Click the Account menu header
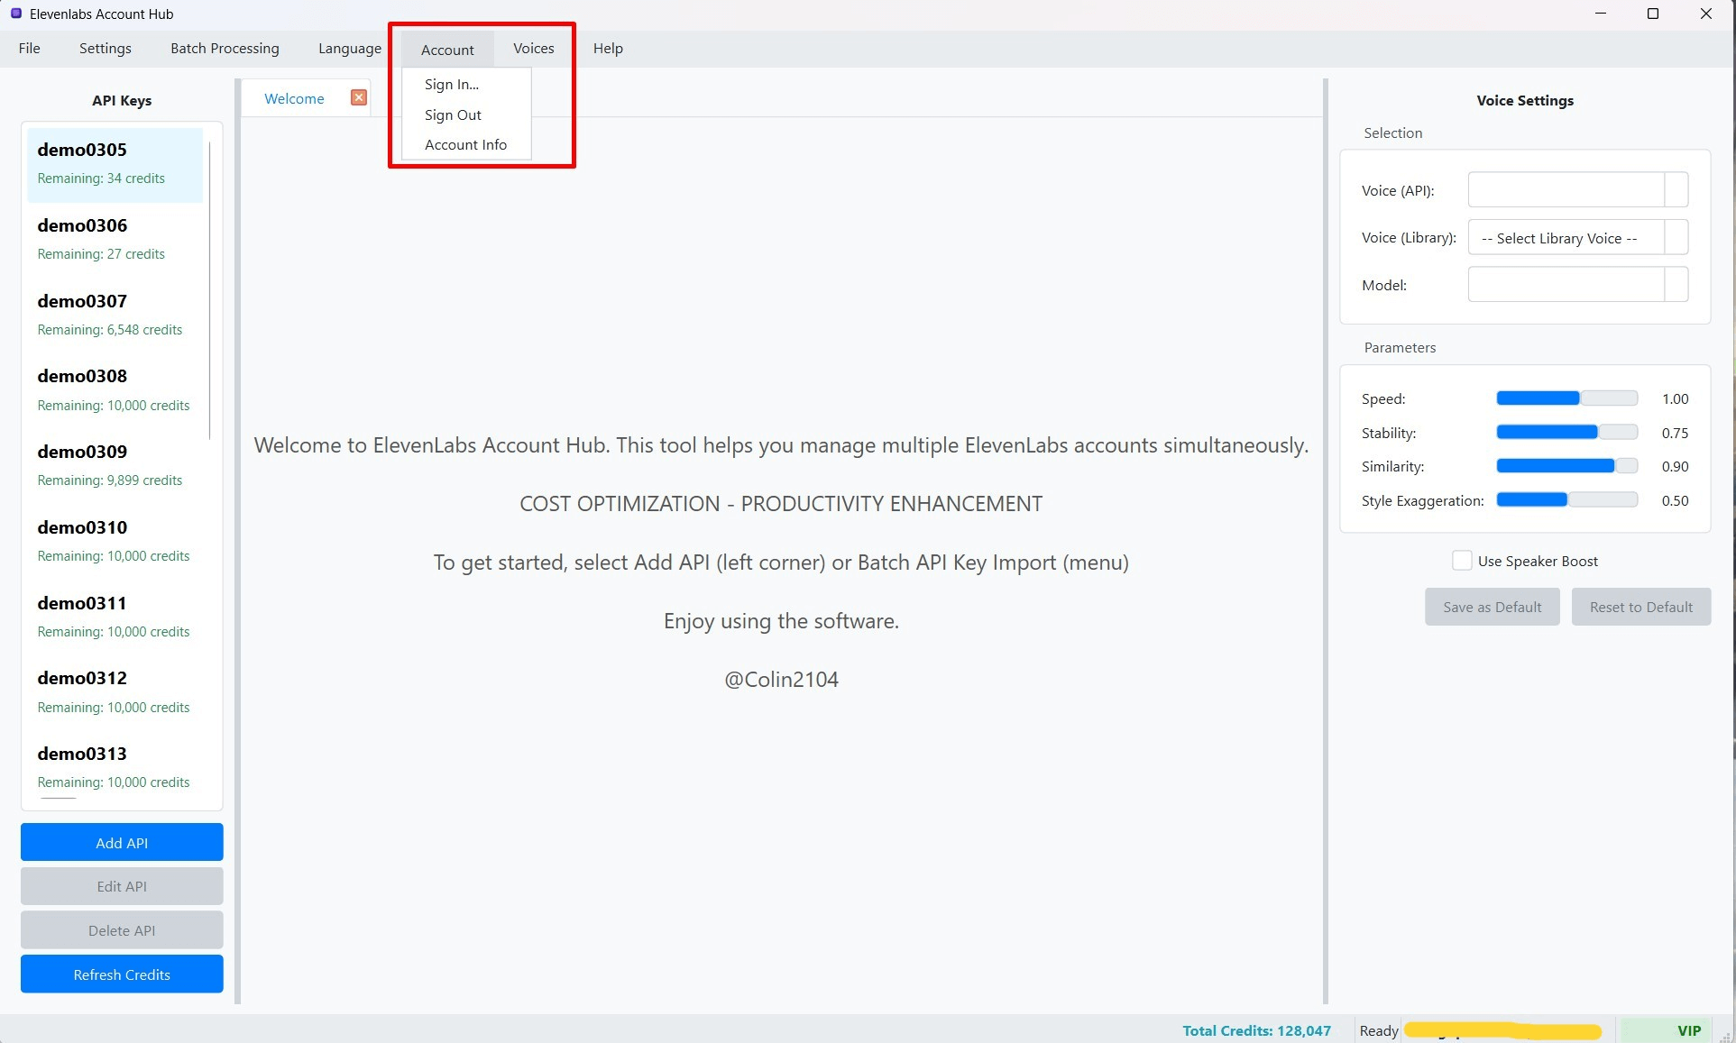 click(x=447, y=50)
